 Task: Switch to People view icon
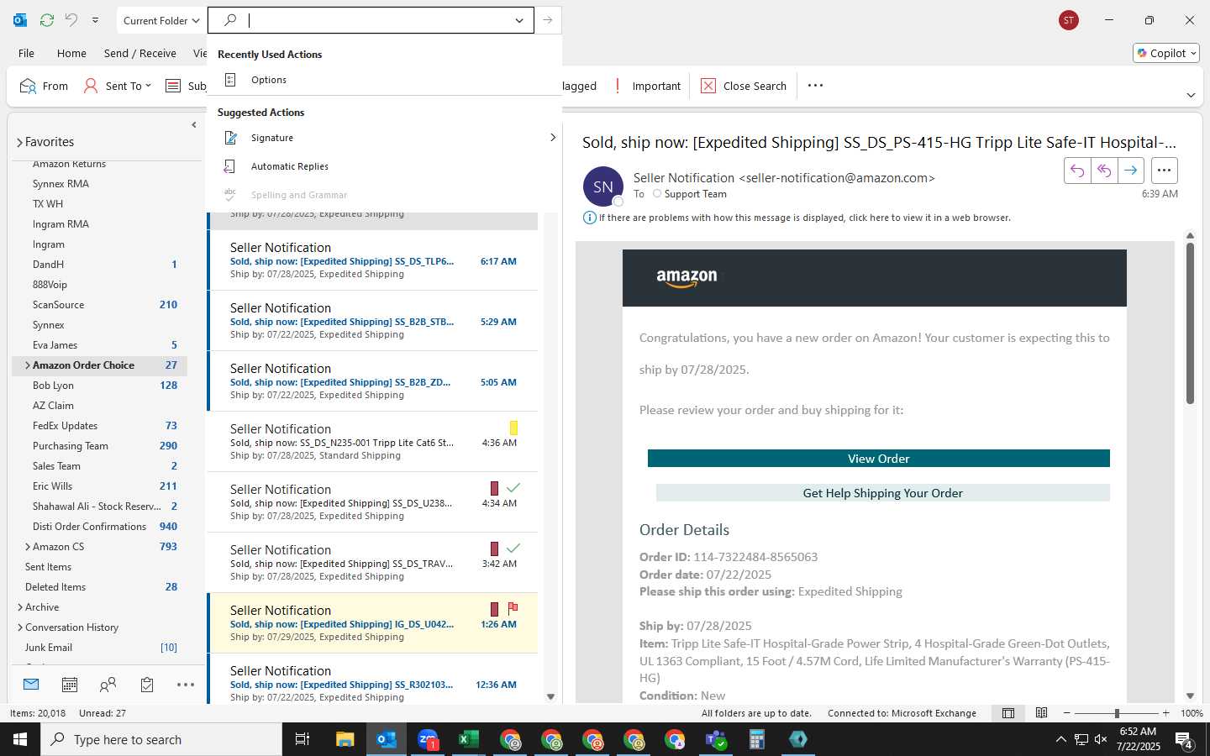[108, 685]
